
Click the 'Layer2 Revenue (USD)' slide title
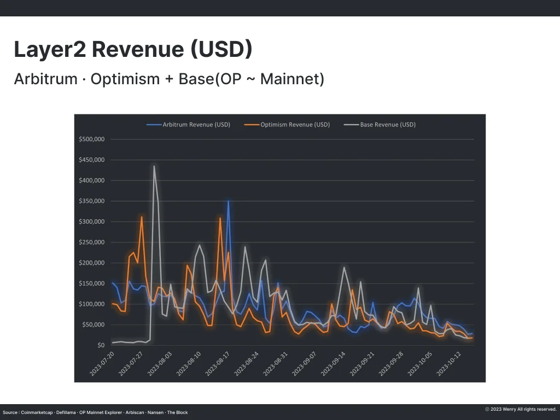pyautogui.click(x=133, y=49)
